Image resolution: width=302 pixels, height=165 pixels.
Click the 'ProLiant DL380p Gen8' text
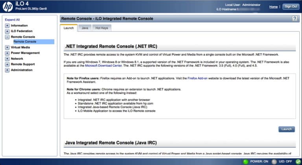tap(31, 9)
